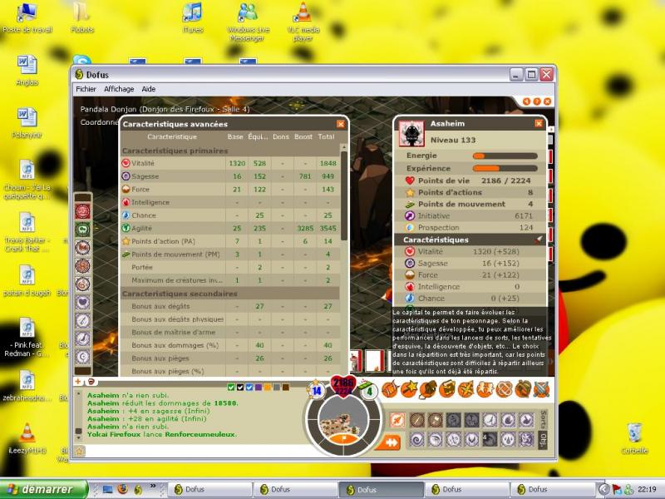Select the weapon attack icon beside the spell bar
Viewport: 665px width, 499px height.
(397, 420)
